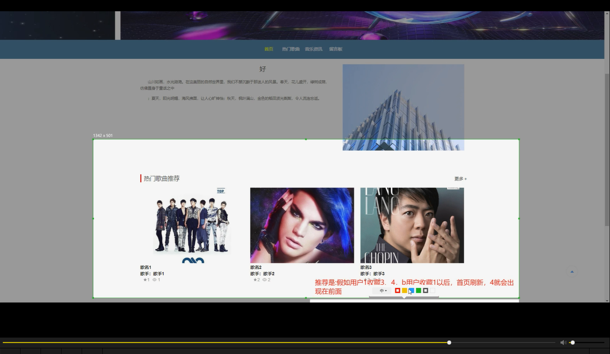Screen dimensions: 610x354
Task: Click the favorite star under 歌名3
Action: [366, 279]
